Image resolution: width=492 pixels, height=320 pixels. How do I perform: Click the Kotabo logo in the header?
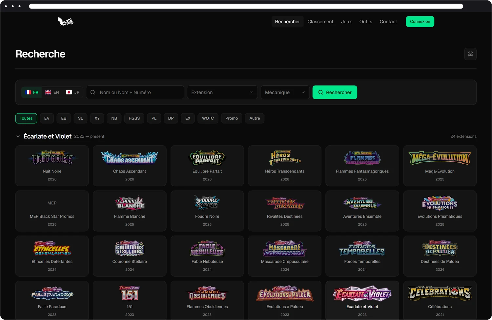coord(66,22)
